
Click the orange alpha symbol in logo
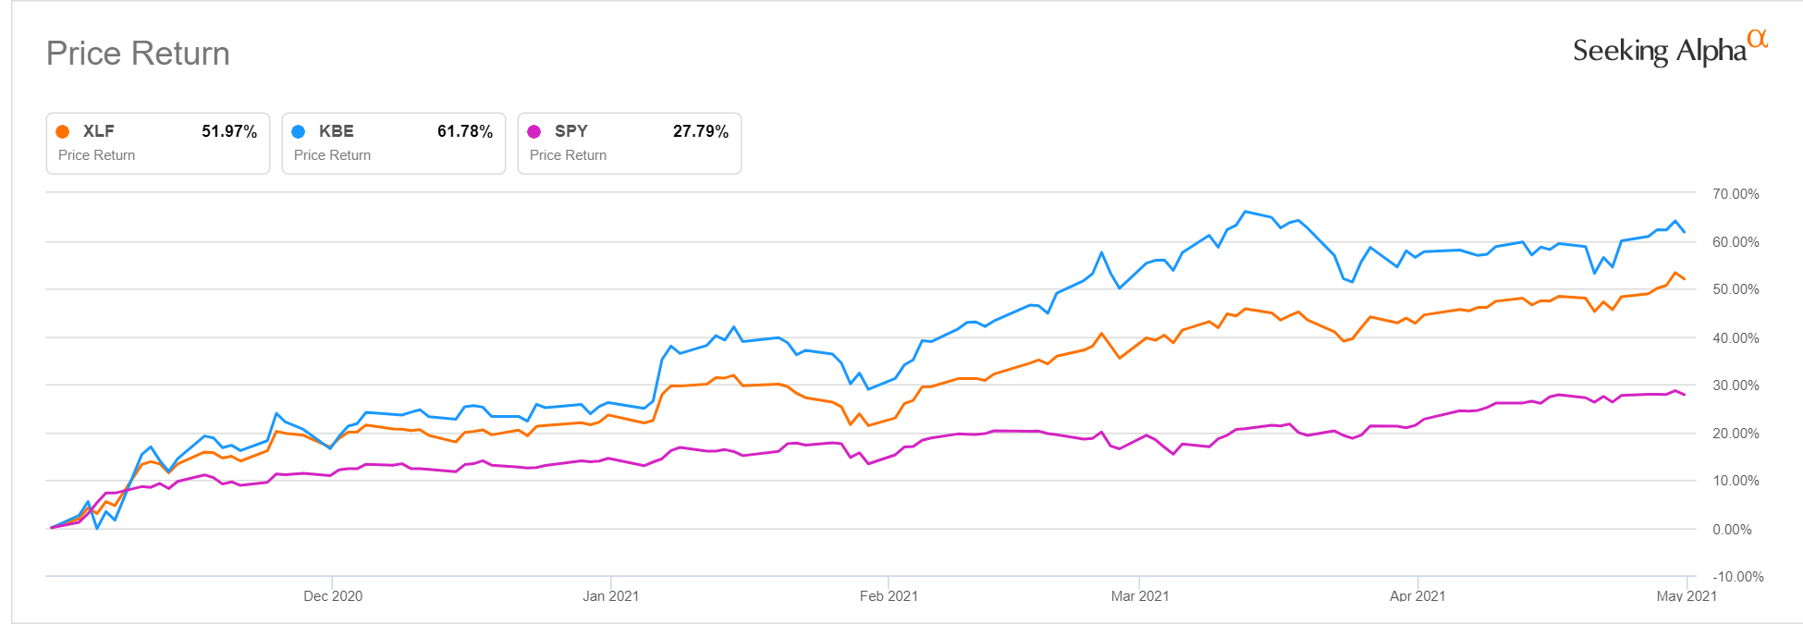coord(1758,39)
